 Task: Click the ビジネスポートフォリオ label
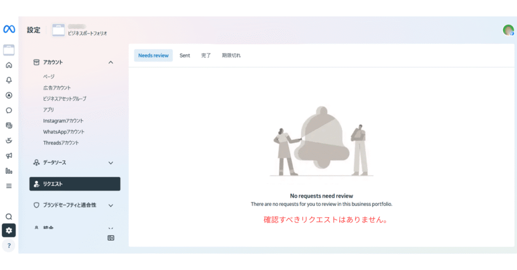(x=87, y=34)
